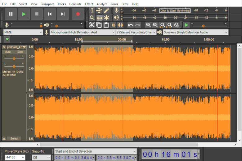Paste with the clipboard icon
The image size is (242, 161).
106,25
